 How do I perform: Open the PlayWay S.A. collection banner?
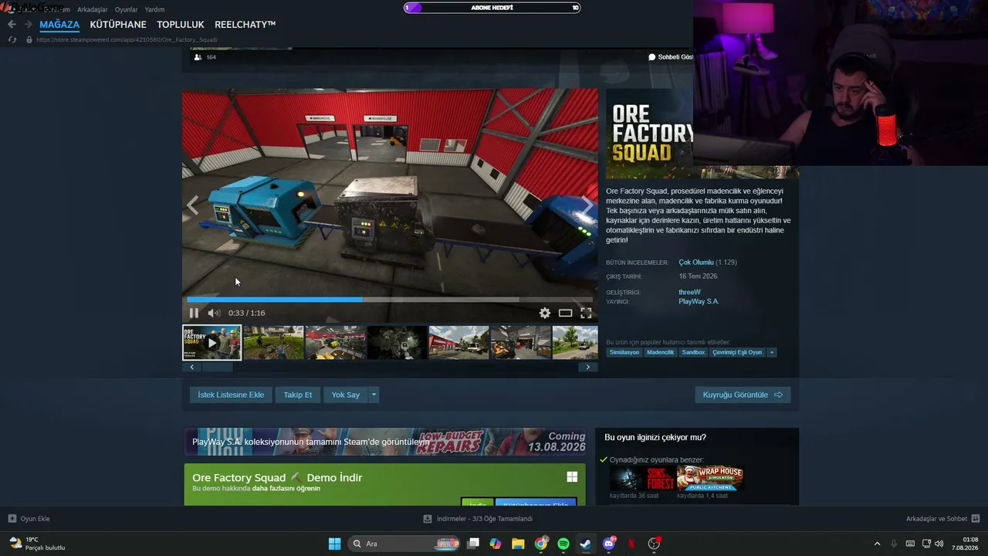384,442
